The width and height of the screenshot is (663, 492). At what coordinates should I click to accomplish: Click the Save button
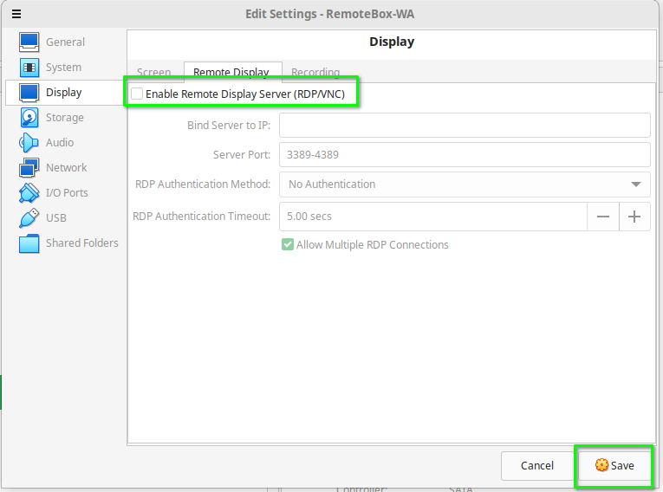pos(614,465)
